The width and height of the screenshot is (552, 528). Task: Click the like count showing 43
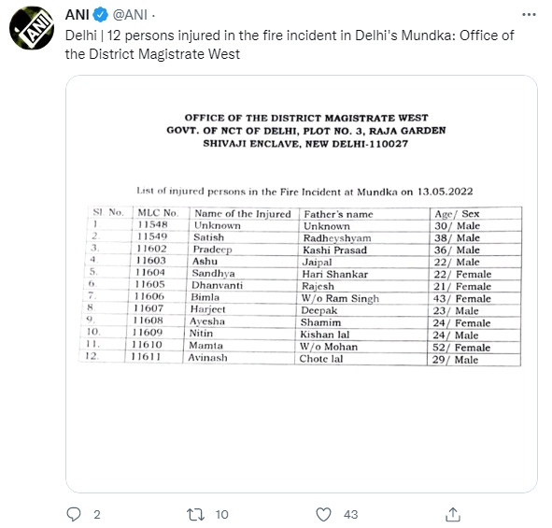[x=351, y=515]
